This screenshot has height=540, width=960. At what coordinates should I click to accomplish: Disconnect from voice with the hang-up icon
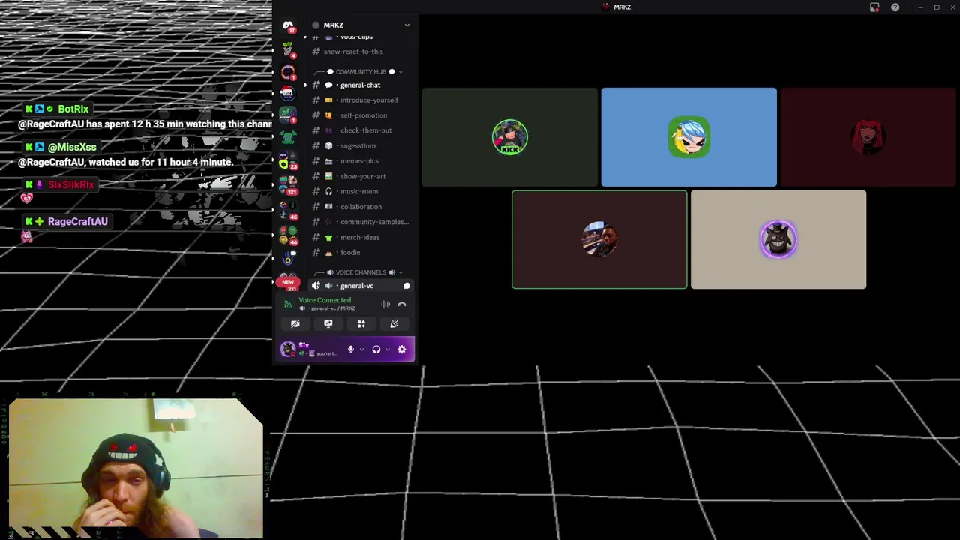pyautogui.click(x=402, y=304)
